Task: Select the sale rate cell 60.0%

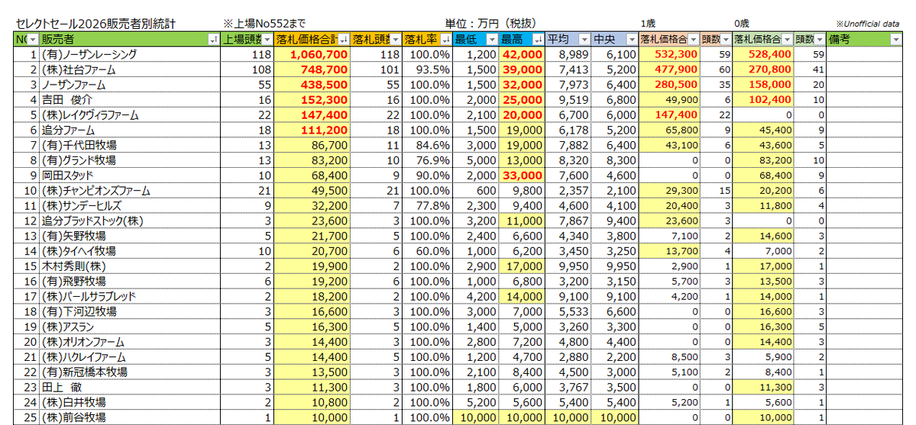Action: (428, 251)
